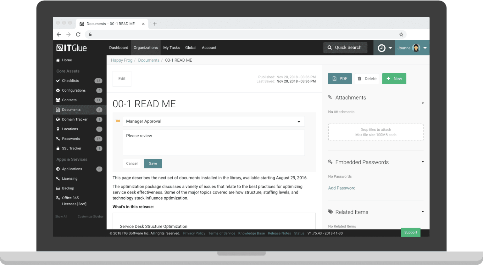Collapse the Embedded Passwords section

[x=423, y=162]
